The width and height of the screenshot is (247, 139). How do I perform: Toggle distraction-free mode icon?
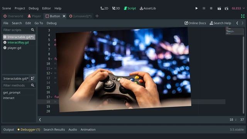point(243,16)
